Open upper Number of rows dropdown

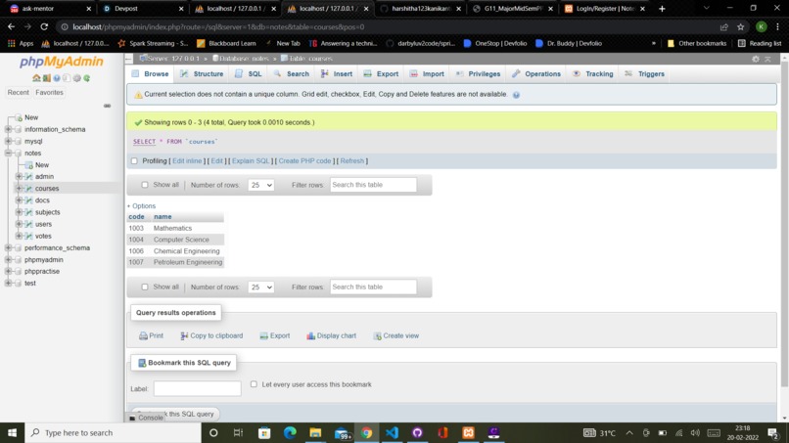click(260, 185)
